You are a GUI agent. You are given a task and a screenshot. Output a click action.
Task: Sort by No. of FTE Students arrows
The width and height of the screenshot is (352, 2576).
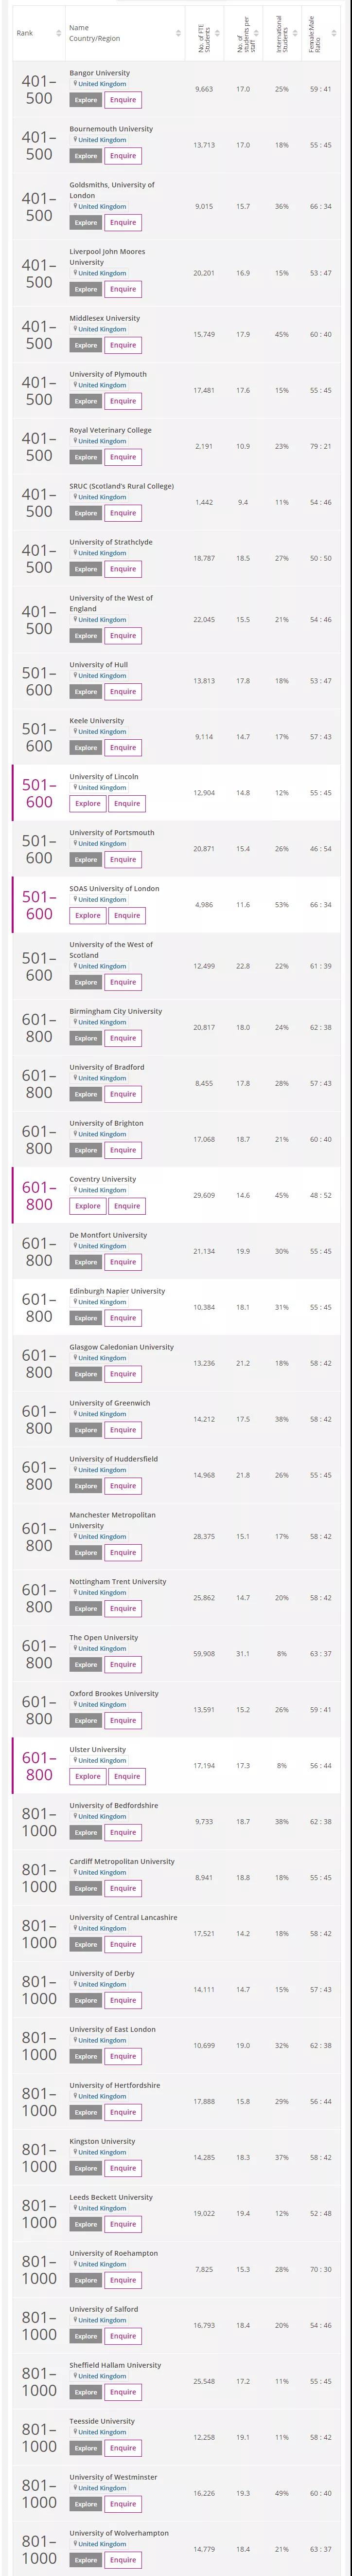coord(219,33)
